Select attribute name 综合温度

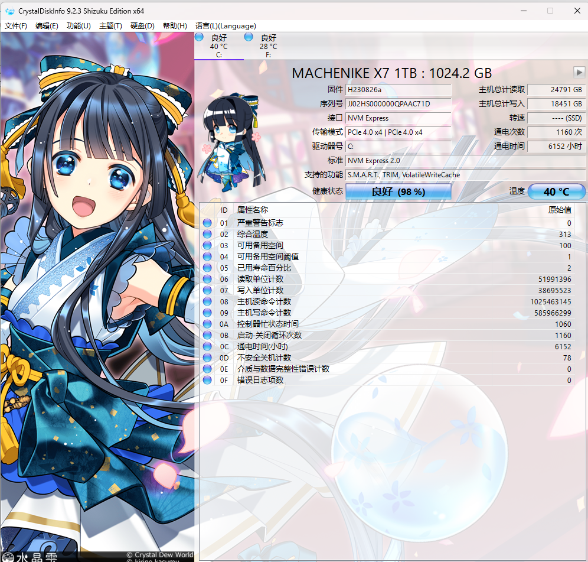(x=253, y=234)
